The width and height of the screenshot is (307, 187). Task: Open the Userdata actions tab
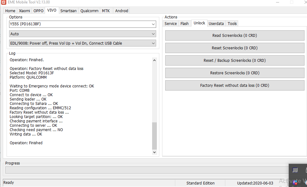(x=216, y=23)
